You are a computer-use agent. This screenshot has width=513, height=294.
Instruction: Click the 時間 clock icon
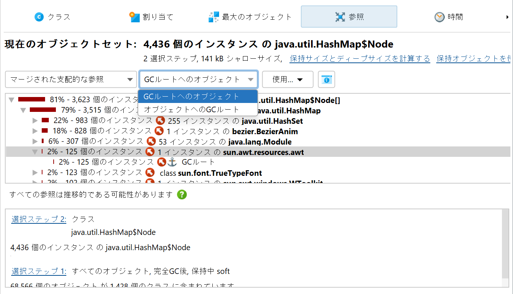440,17
